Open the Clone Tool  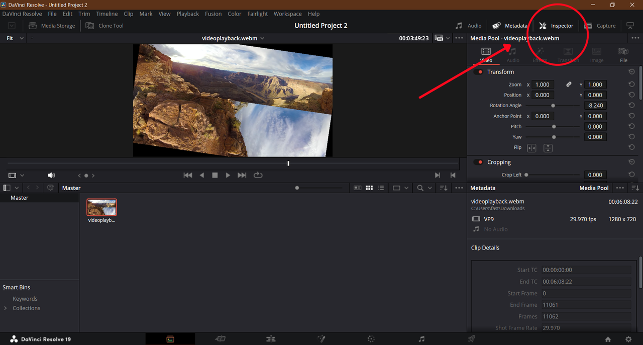105,26
